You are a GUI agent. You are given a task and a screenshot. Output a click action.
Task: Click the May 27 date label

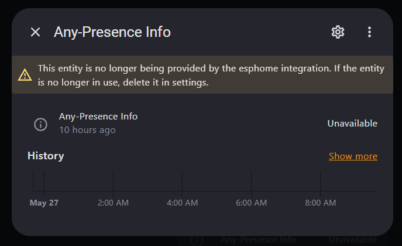(44, 203)
